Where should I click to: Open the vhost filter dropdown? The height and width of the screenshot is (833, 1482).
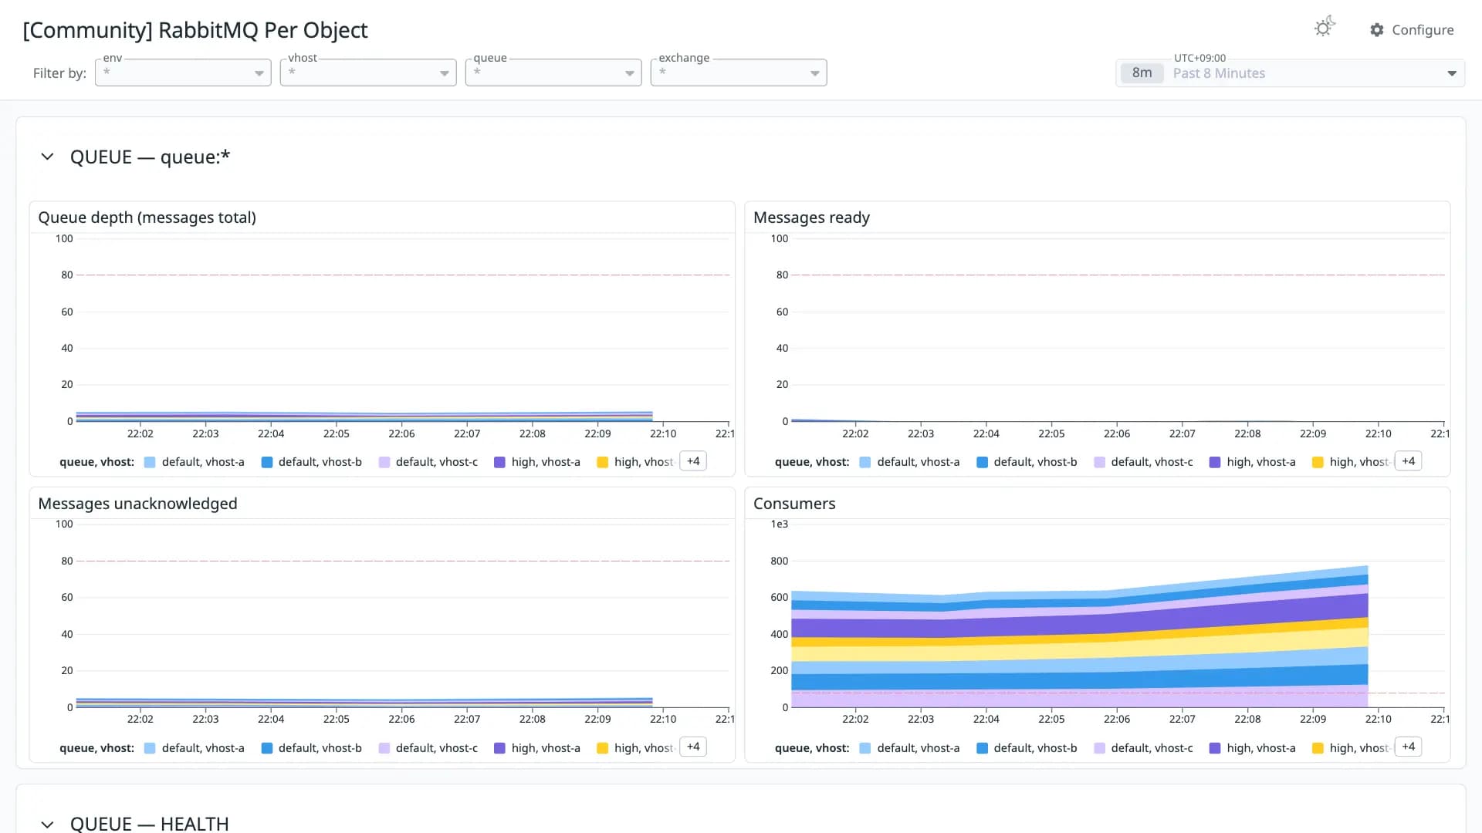pos(368,73)
